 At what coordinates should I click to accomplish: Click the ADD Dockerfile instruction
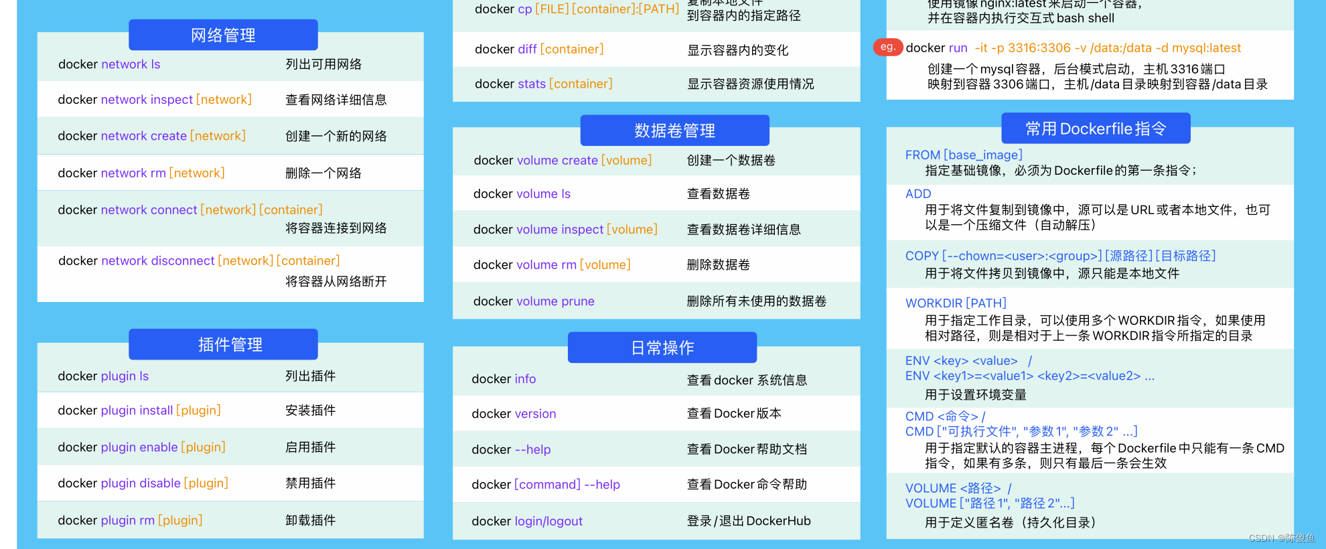[918, 193]
